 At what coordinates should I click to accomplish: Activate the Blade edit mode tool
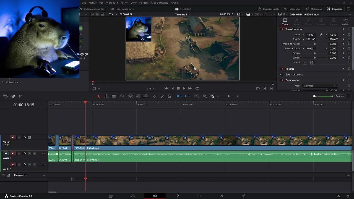(x=114, y=96)
